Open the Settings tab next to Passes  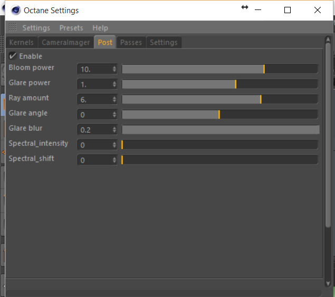[164, 43]
